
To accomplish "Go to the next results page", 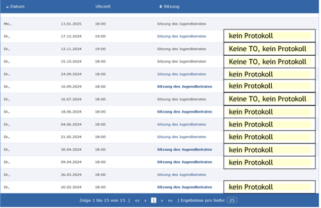I will tap(162, 200).
